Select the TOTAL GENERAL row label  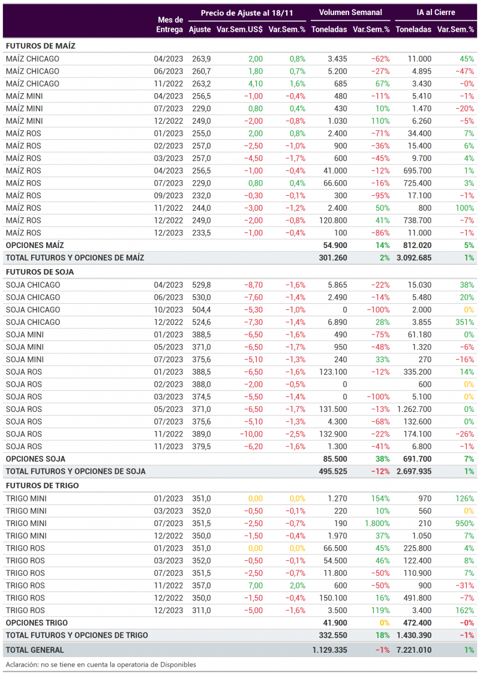point(35,650)
